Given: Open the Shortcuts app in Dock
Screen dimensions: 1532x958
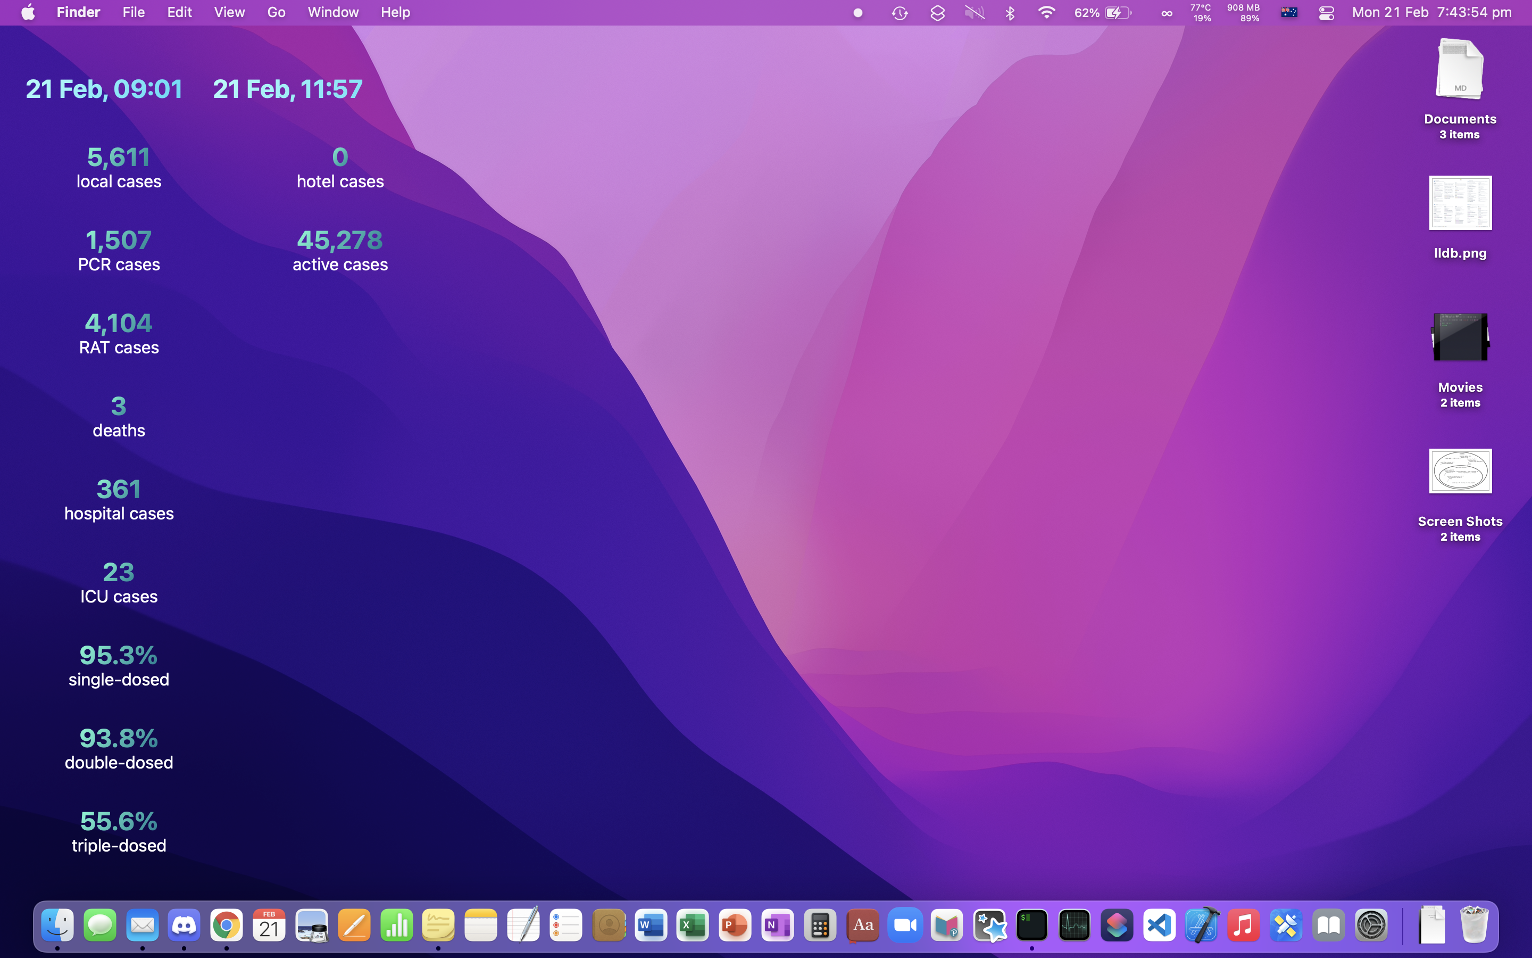Looking at the screenshot, I should pos(1117,926).
